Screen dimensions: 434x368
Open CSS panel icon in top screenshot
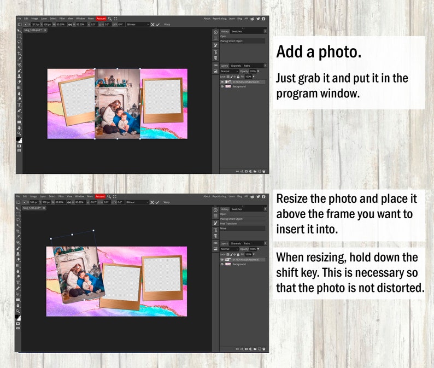click(215, 65)
